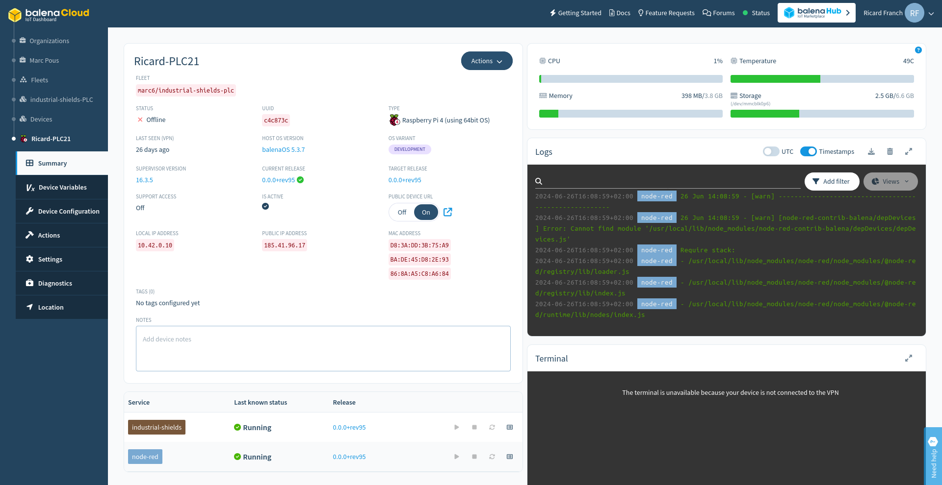Viewport: 942px width, 485px height.
Task: Start the node-red service
Action: [x=457, y=457]
